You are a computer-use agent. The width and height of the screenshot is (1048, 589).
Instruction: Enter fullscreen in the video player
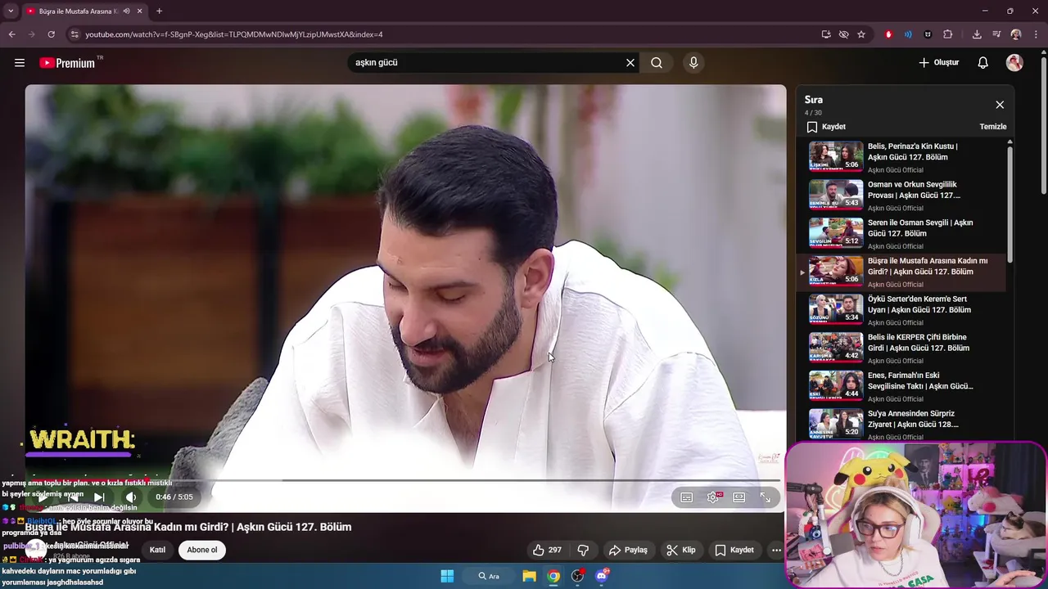pos(766,497)
